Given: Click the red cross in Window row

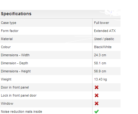Looking at the screenshot, I should pos(97,103).
